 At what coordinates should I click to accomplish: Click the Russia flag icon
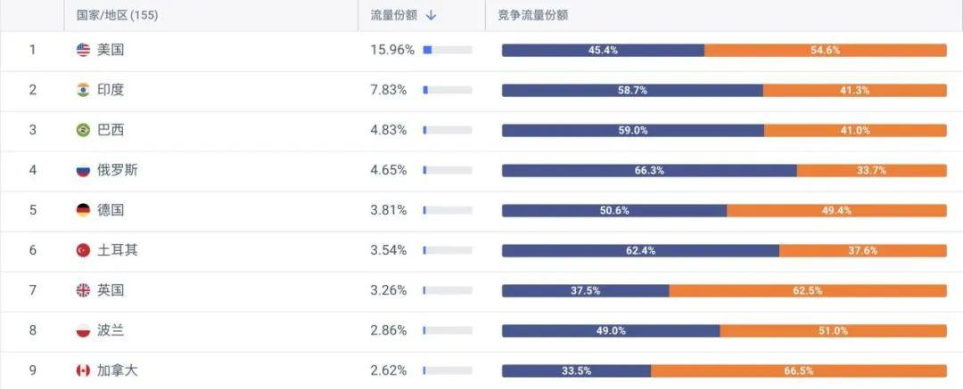[83, 171]
